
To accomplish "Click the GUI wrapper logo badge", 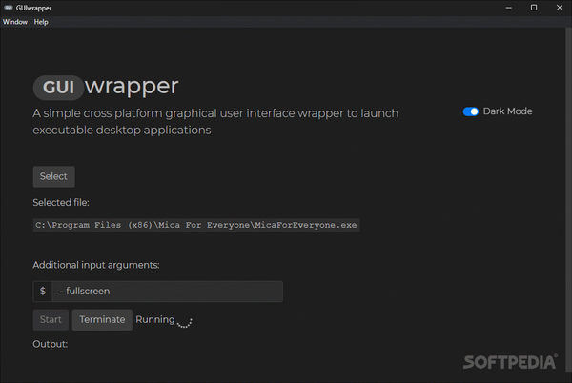I will [58, 88].
